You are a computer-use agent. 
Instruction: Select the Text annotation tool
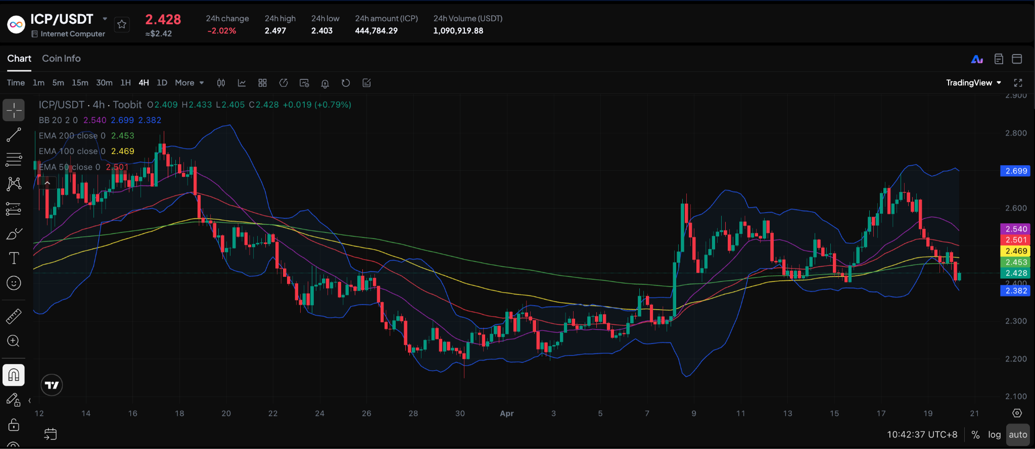coord(14,258)
